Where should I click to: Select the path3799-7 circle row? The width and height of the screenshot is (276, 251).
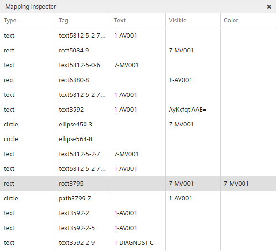[x=138, y=198]
